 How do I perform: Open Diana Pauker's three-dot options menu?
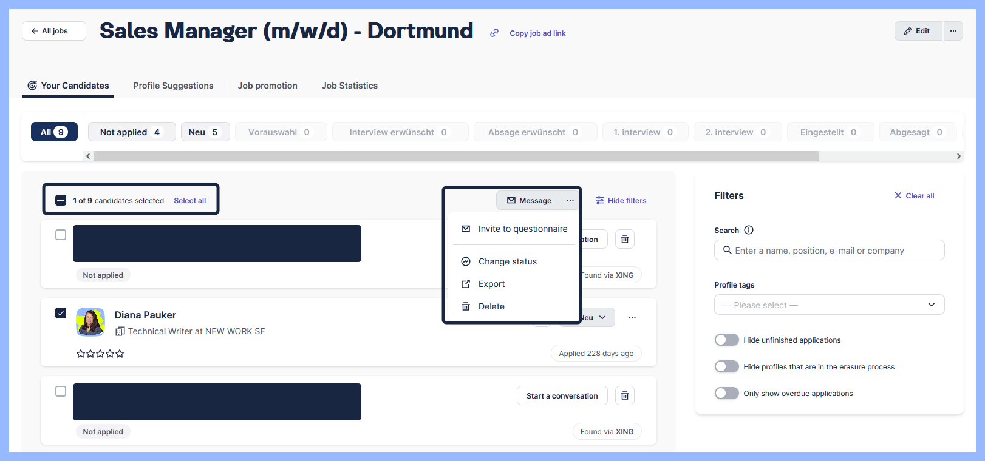click(x=632, y=317)
